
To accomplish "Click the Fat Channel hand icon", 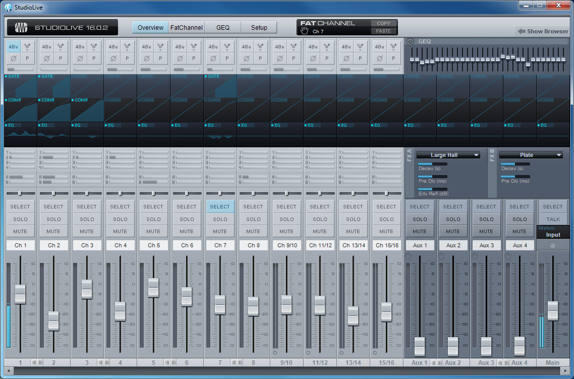I will coord(305,31).
